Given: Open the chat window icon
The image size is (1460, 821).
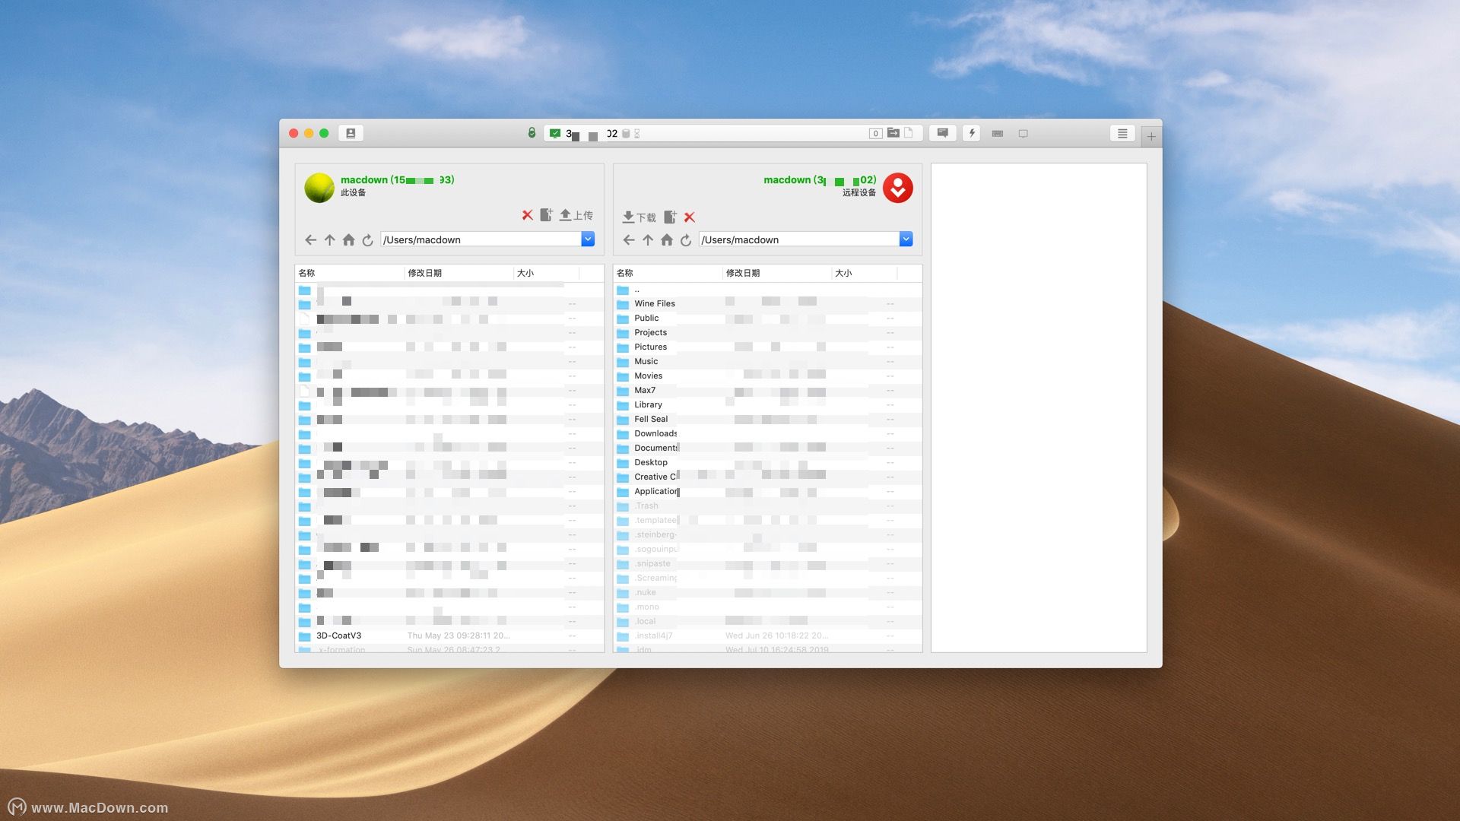Looking at the screenshot, I should tap(942, 133).
